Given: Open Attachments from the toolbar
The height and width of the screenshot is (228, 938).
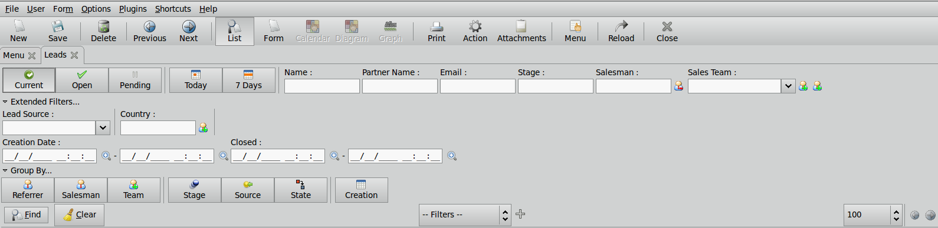Looking at the screenshot, I should click(x=522, y=31).
